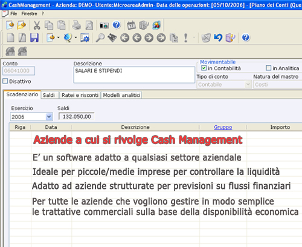Click the first gray house icon
Screen dimensions: 302x247
(x=10, y=51)
